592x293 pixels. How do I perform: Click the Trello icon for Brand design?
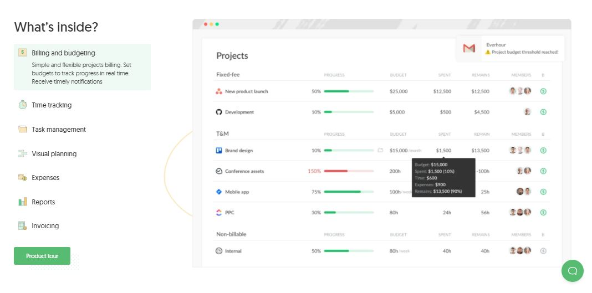[218, 151]
